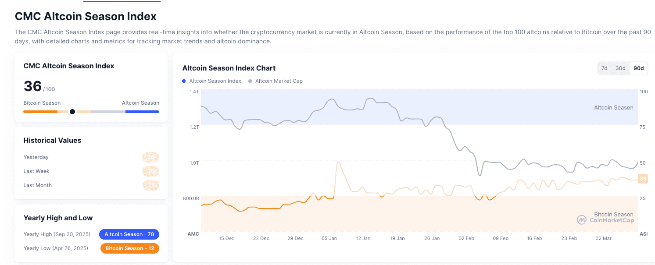Click the black slider dot on season gauge
This screenshot has height=265, width=655.
tap(72, 112)
